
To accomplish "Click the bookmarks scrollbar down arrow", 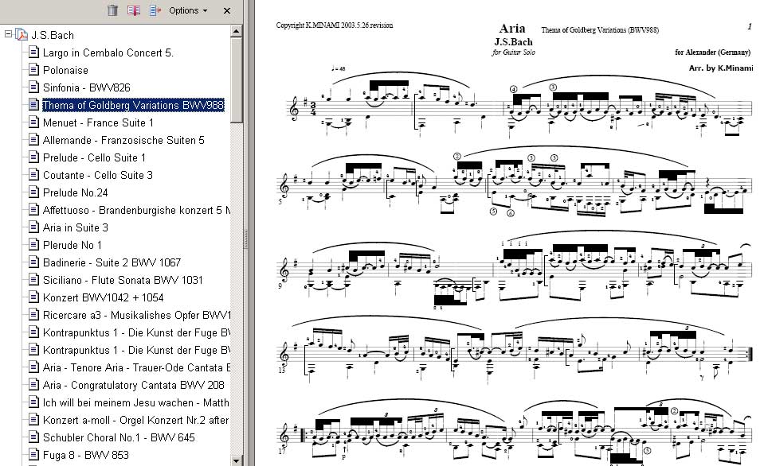I will click(236, 460).
